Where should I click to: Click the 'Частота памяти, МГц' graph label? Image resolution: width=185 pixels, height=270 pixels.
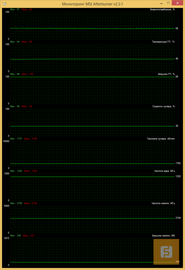tap(163, 203)
